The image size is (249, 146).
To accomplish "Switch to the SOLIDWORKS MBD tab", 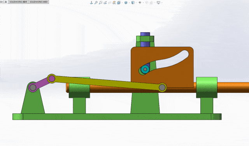I will 39,2.
